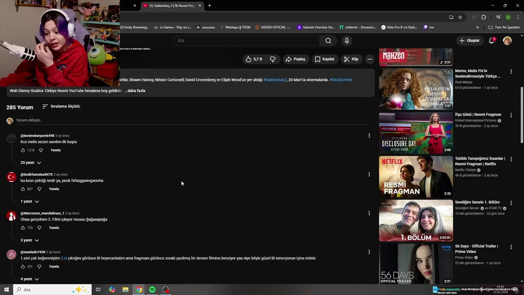Screen dimensions: 524x295
Task: Open Sevdiğim Sensin 1. Bölüm thumbnail
Action: (x=416, y=220)
